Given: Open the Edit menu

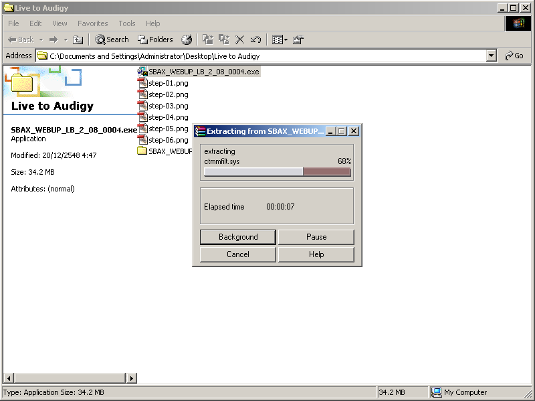Looking at the screenshot, I should [35, 23].
